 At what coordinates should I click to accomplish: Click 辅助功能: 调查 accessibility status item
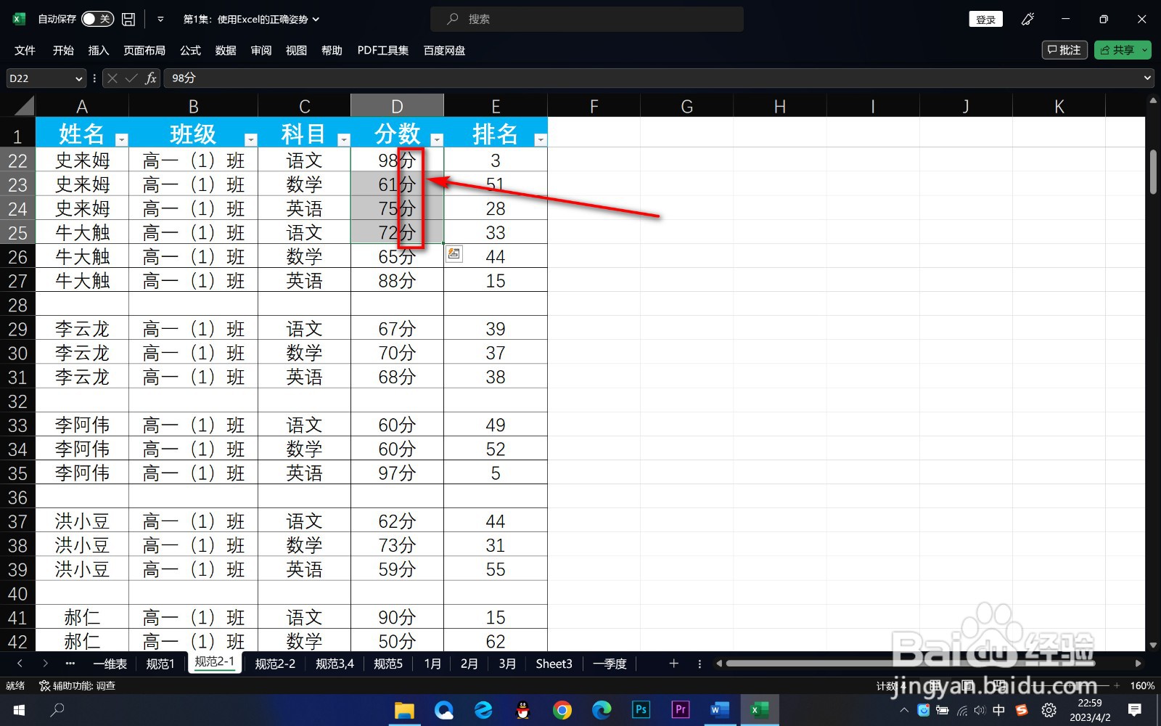pos(77,685)
